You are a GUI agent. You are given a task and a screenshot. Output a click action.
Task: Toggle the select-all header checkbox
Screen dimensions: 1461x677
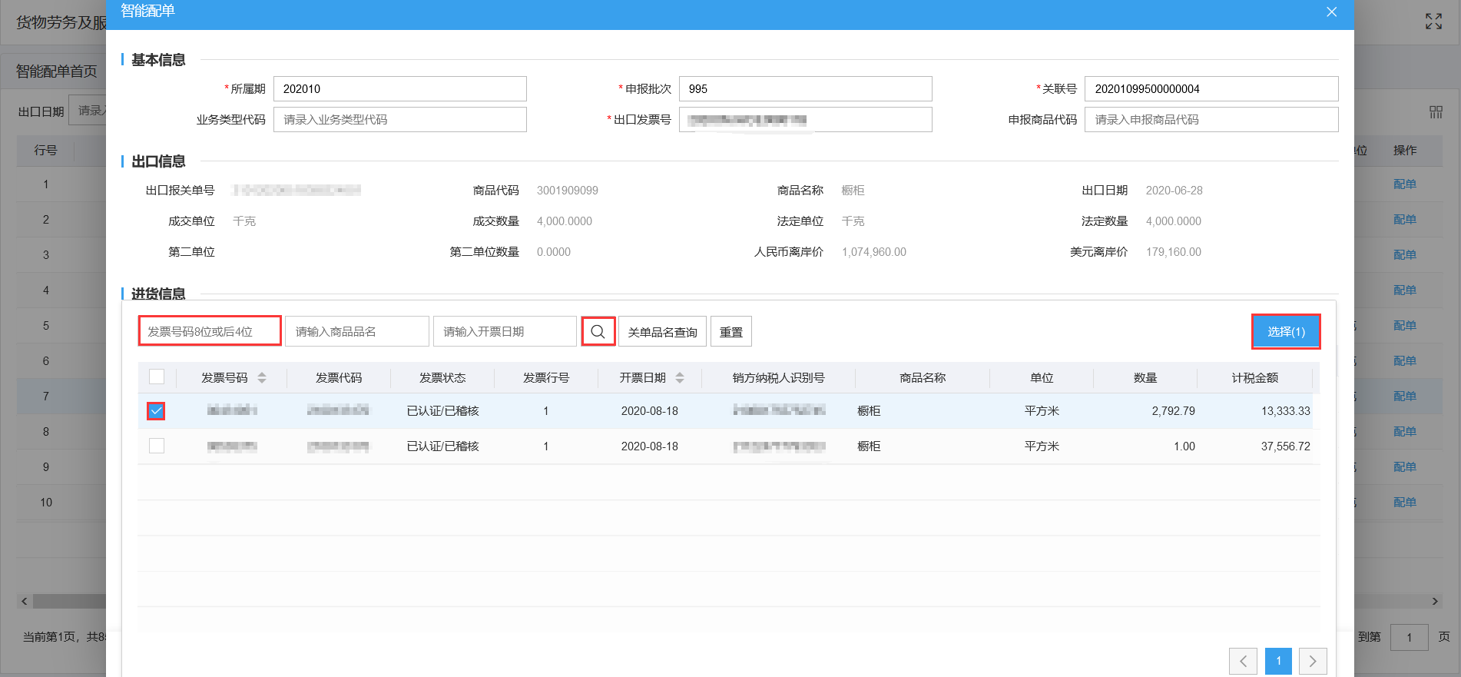click(157, 377)
